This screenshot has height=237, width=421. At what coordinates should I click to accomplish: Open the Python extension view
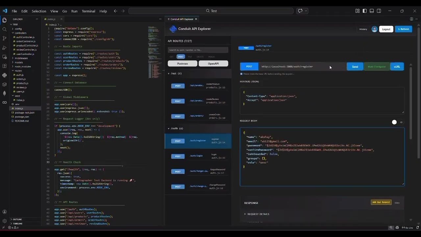pyautogui.click(x=5, y=75)
